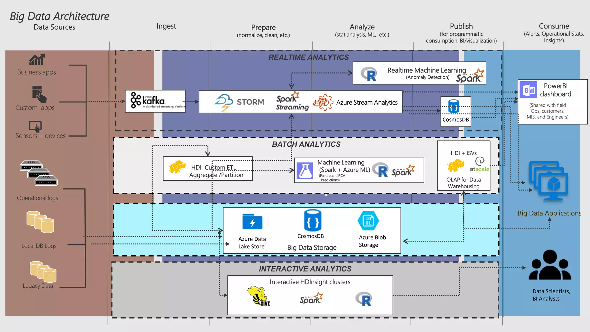Screen dimensions: 590x332
Task: Click the Failure and RCA Predictions text
Action: (x=332, y=178)
